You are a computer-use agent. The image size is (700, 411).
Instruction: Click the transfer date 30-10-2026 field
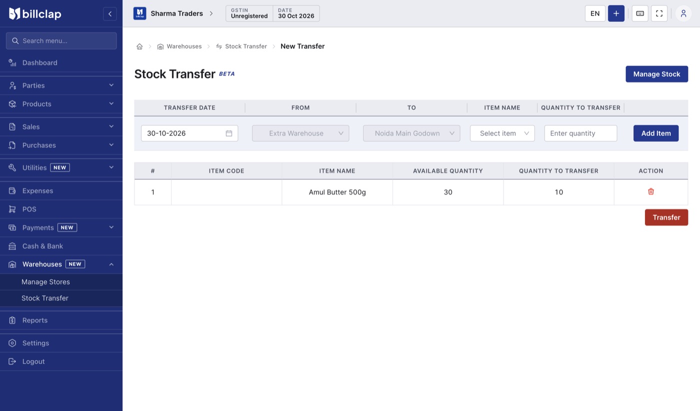coord(189,133)
